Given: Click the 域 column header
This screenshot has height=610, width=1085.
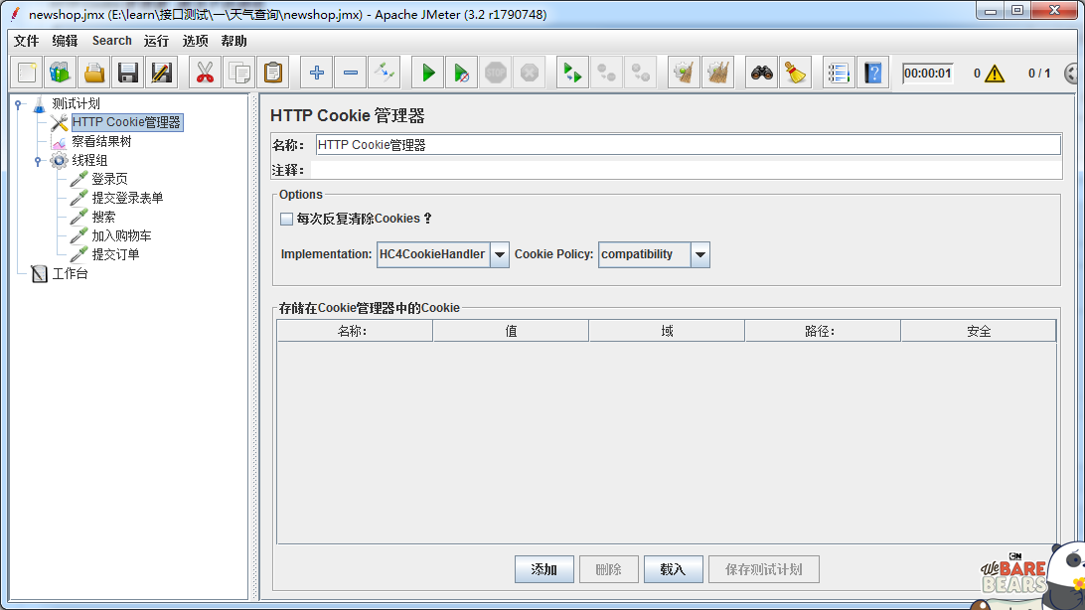Looking at the screenshot, I should click(667, 331).
